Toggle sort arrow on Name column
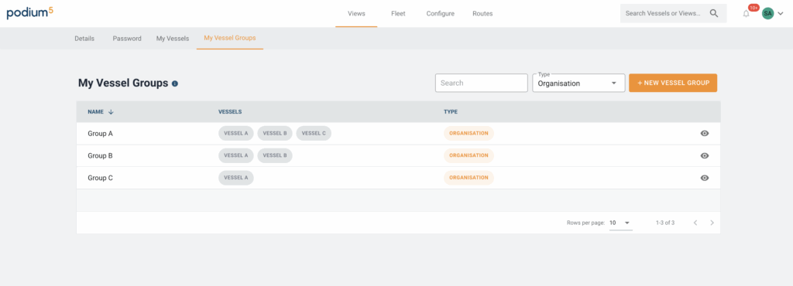The width and height of the screenshot is (793, 286). click(111, 112)
